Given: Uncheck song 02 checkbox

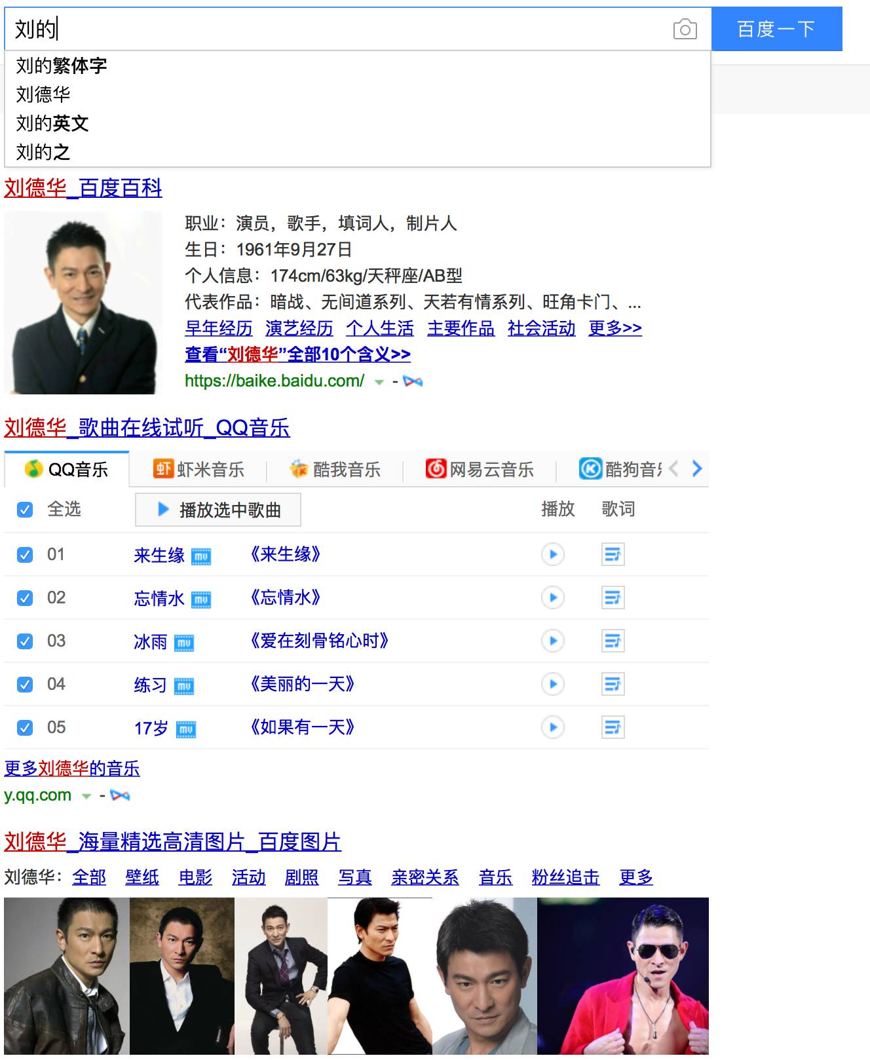Looking at the screenshot, I should (25, 598).
